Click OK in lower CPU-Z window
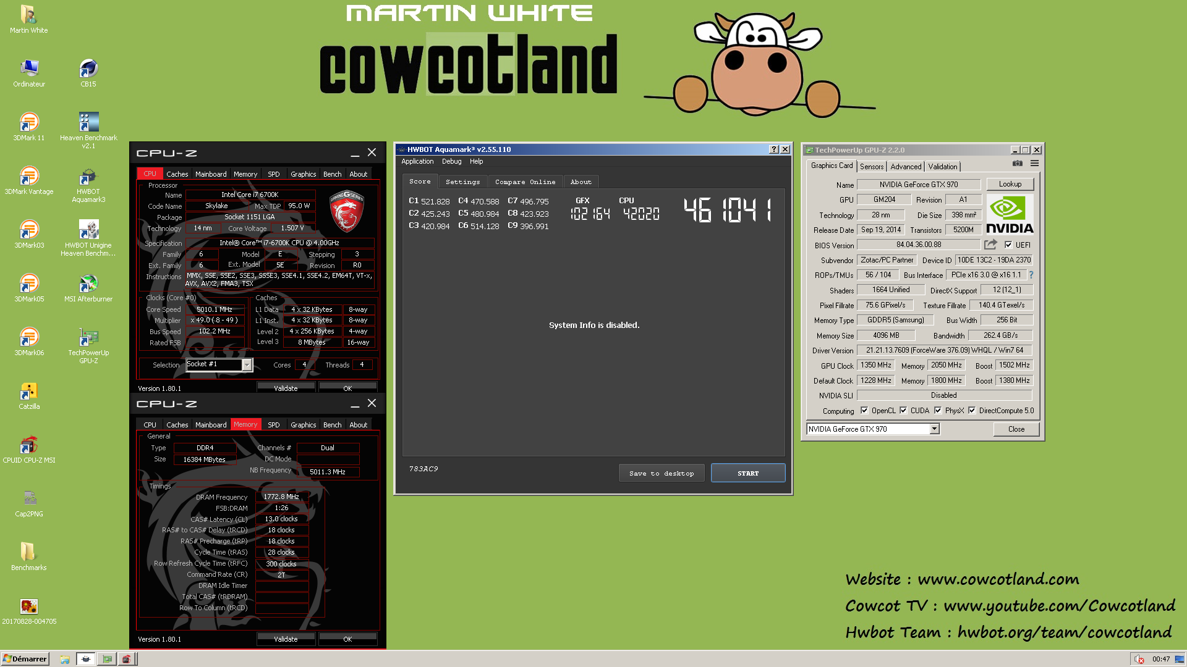Viewport: 1187px width, 667px height. (347, 639)
